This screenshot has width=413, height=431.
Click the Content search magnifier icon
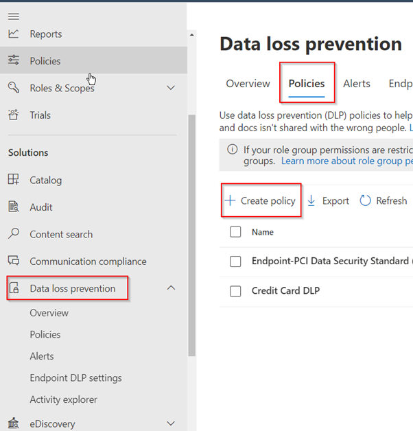tap(14, 234)
